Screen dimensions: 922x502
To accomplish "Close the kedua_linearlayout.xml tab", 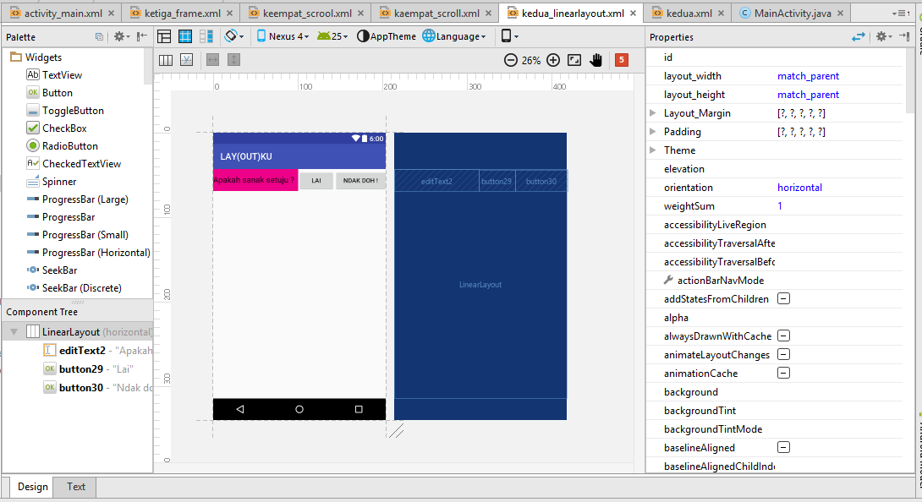I will click(634, 13).
